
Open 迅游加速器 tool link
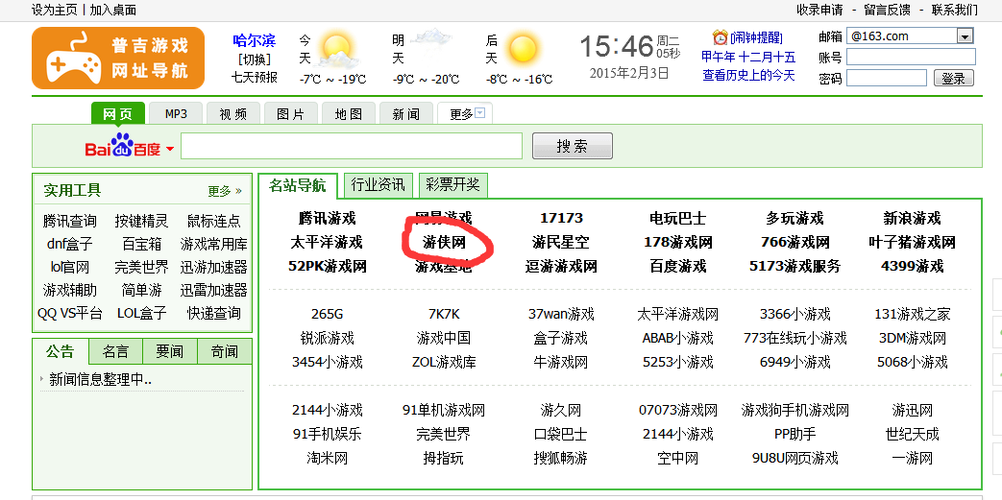click(213, 267)
